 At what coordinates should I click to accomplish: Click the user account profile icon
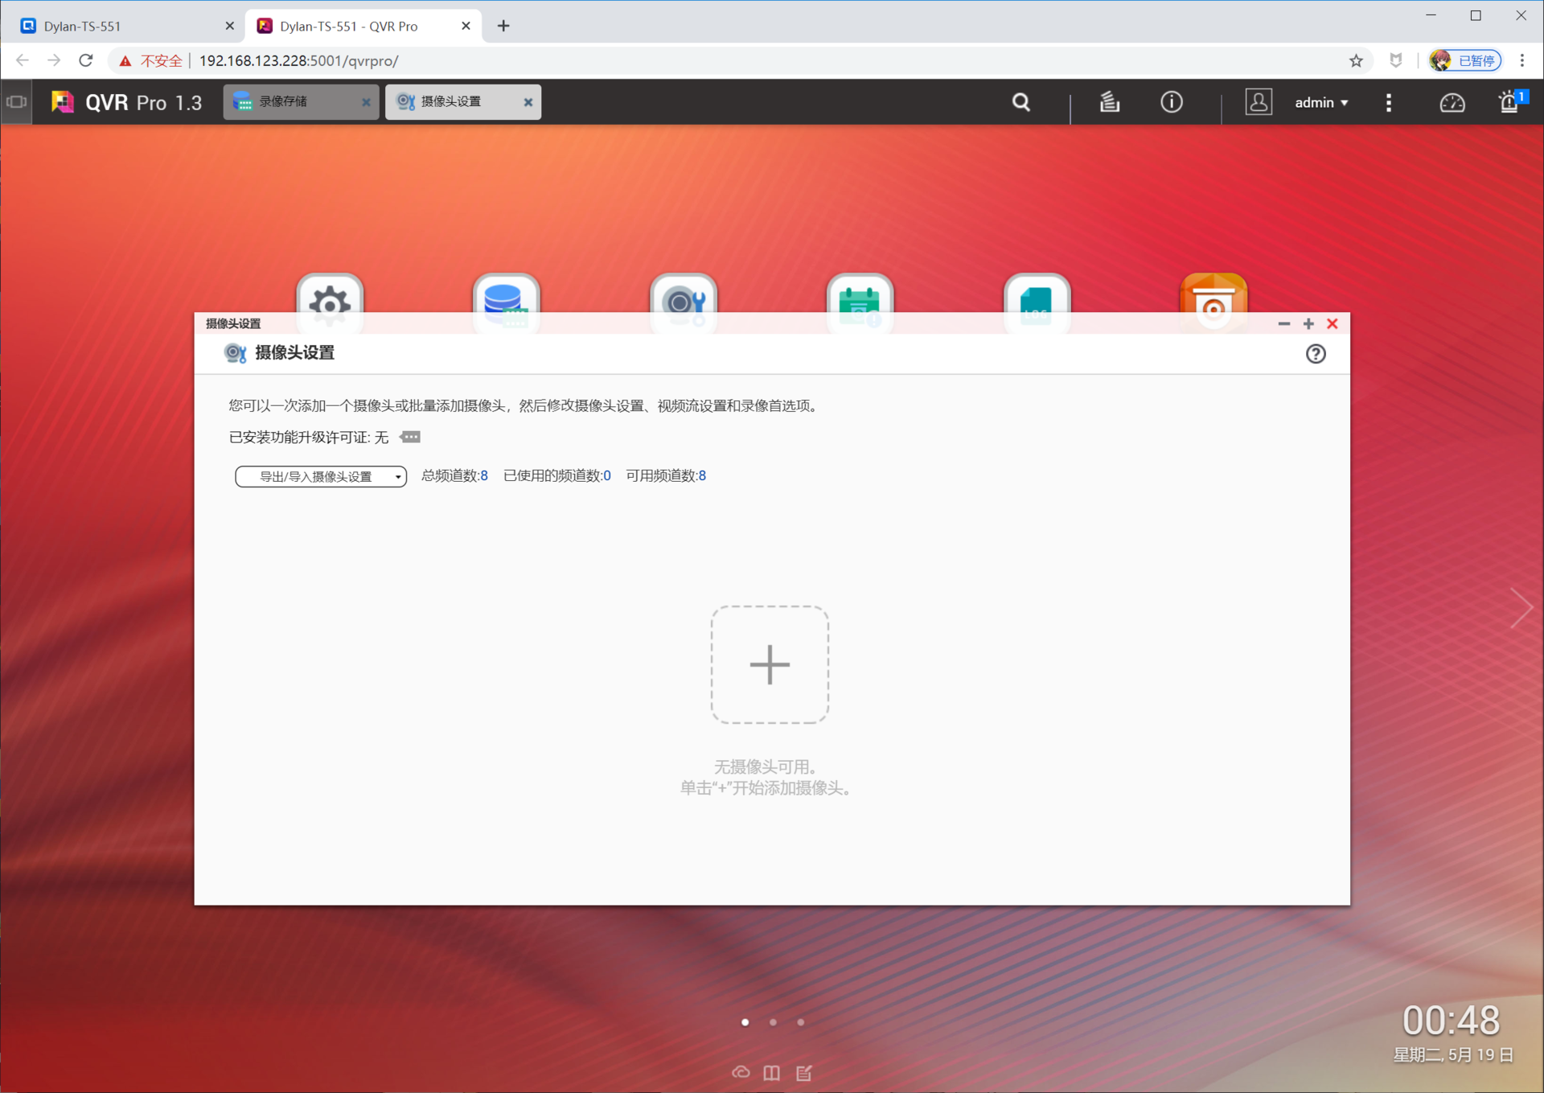1258,102
